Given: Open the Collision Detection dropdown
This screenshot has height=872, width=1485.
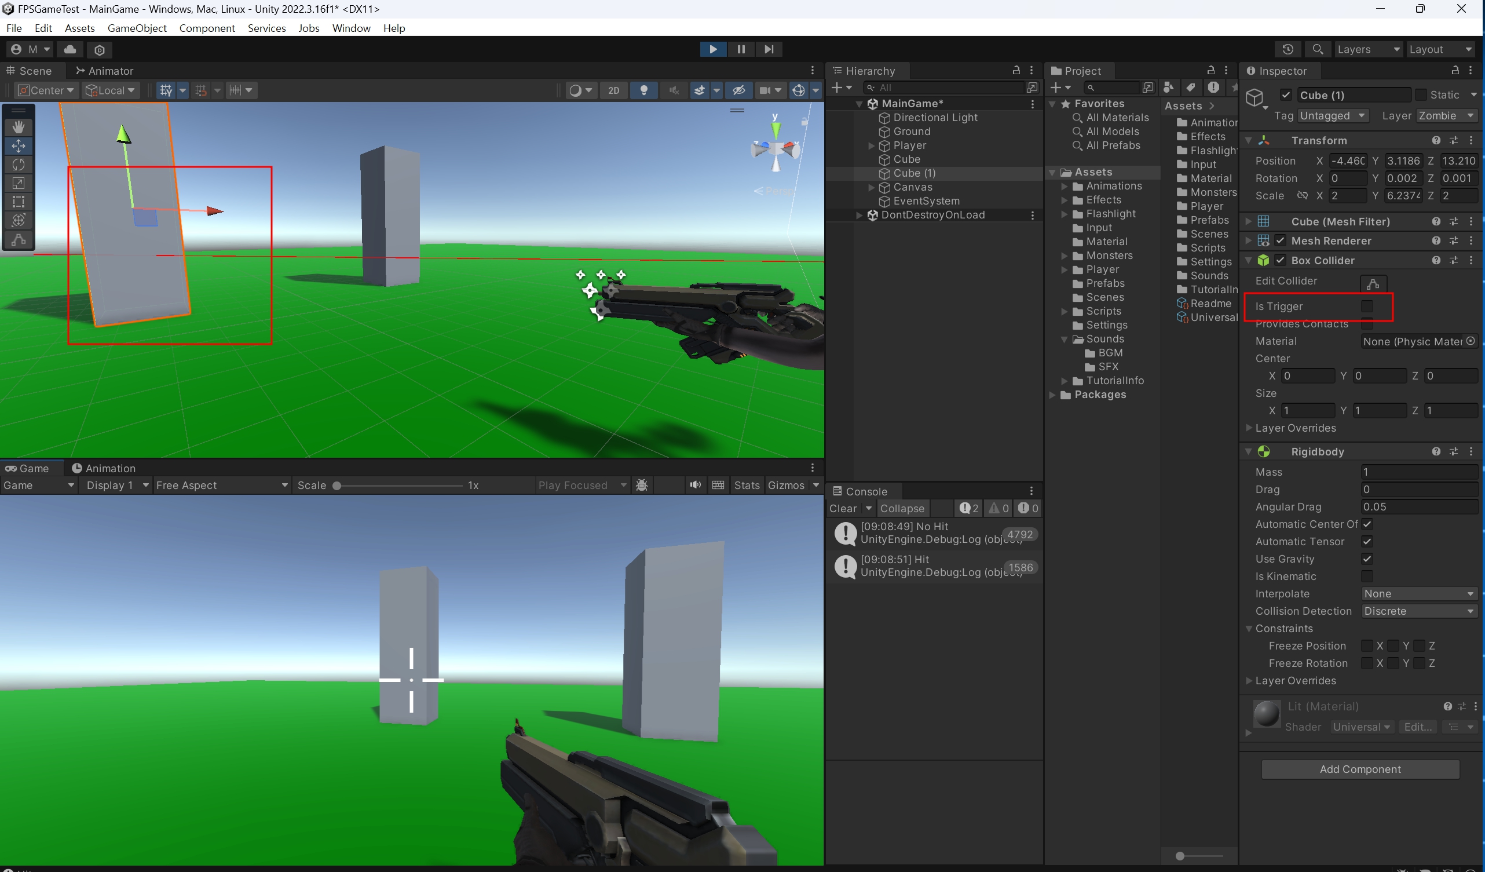Looking at the screenshot, I should pos(1418,611).
